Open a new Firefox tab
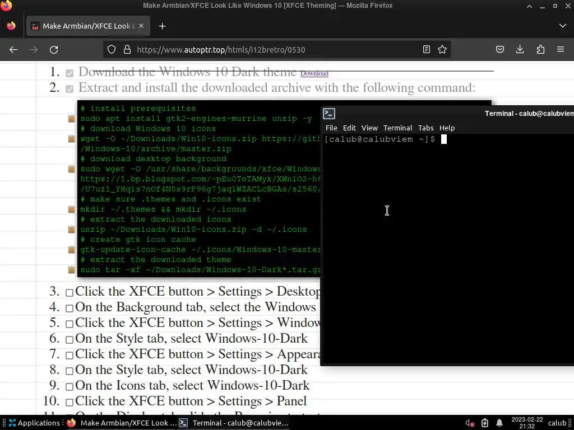574x430 pixels. click(162, 26)
